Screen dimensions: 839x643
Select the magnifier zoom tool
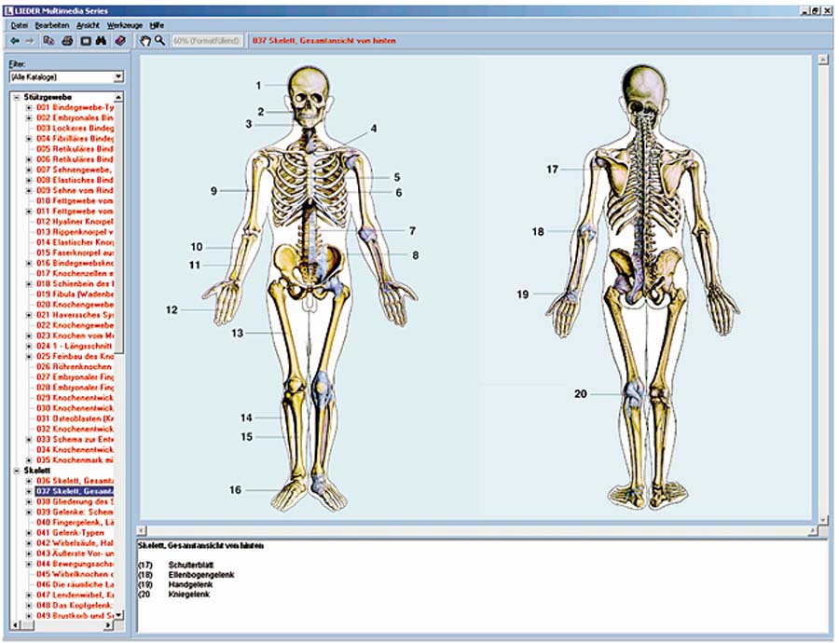coord(160,41)
